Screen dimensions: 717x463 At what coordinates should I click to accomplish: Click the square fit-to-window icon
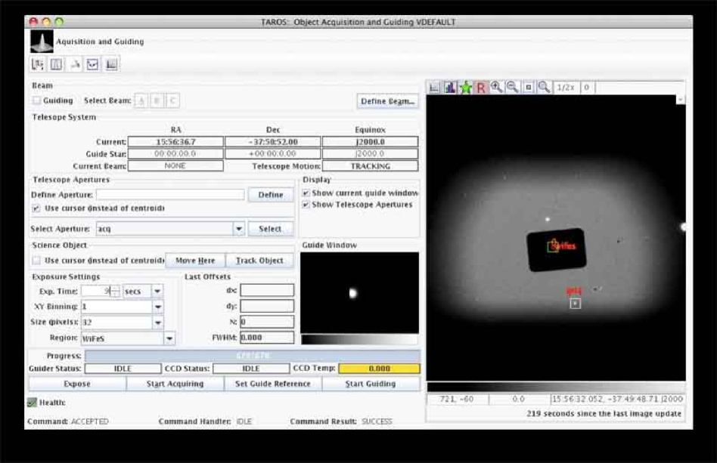tap(529, 88)
